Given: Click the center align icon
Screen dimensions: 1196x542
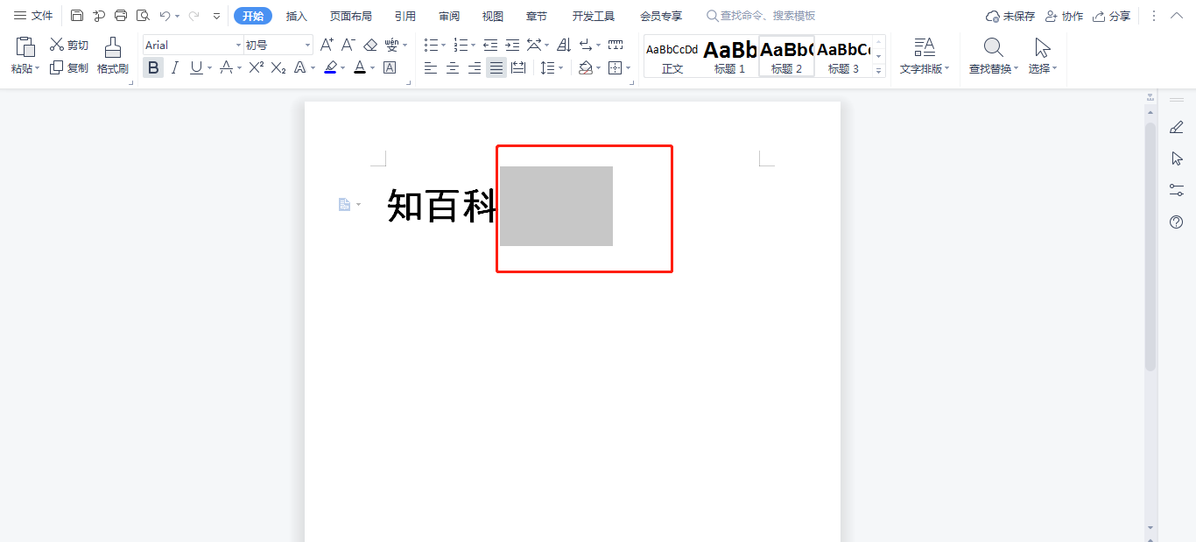Looking at the screenshot, I should [x=453, y=67].
